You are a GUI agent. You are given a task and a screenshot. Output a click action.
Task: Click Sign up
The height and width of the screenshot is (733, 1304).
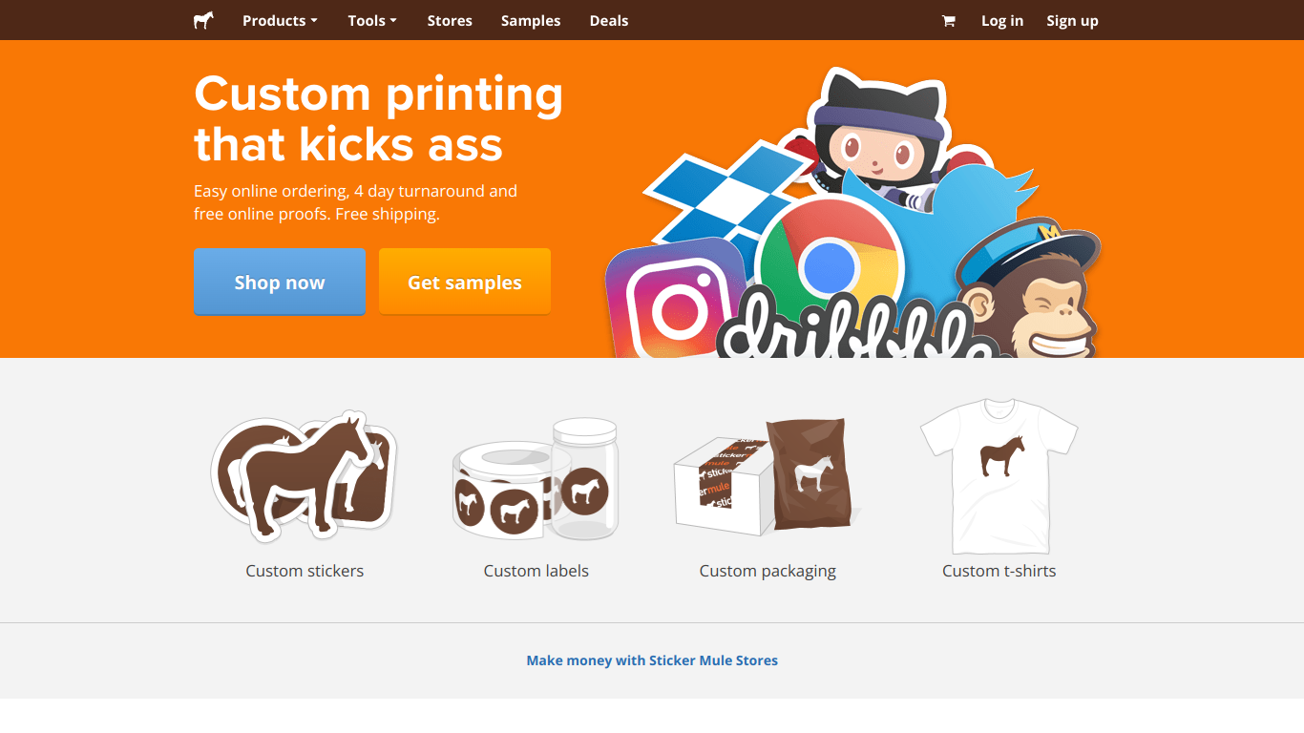coord(1072,20)
